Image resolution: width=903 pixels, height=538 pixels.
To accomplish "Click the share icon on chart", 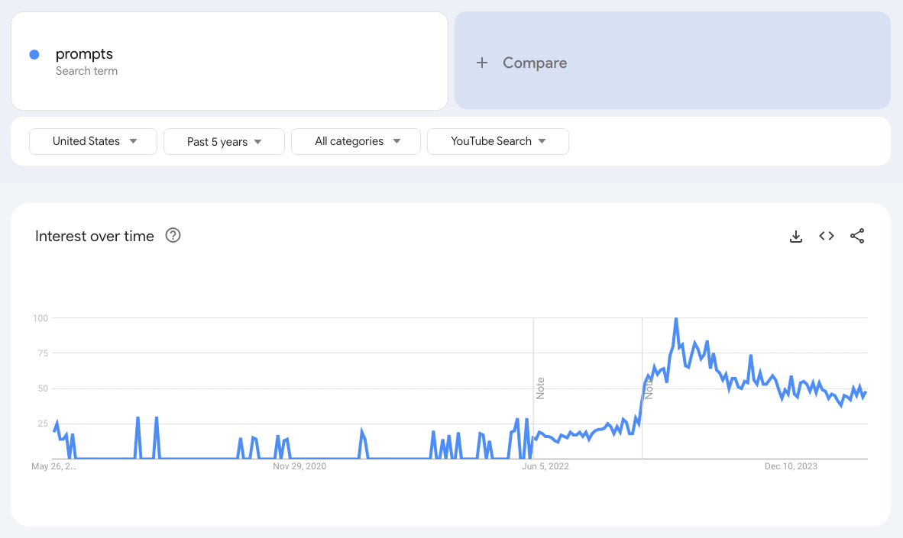I will click(x=857, y=237).
